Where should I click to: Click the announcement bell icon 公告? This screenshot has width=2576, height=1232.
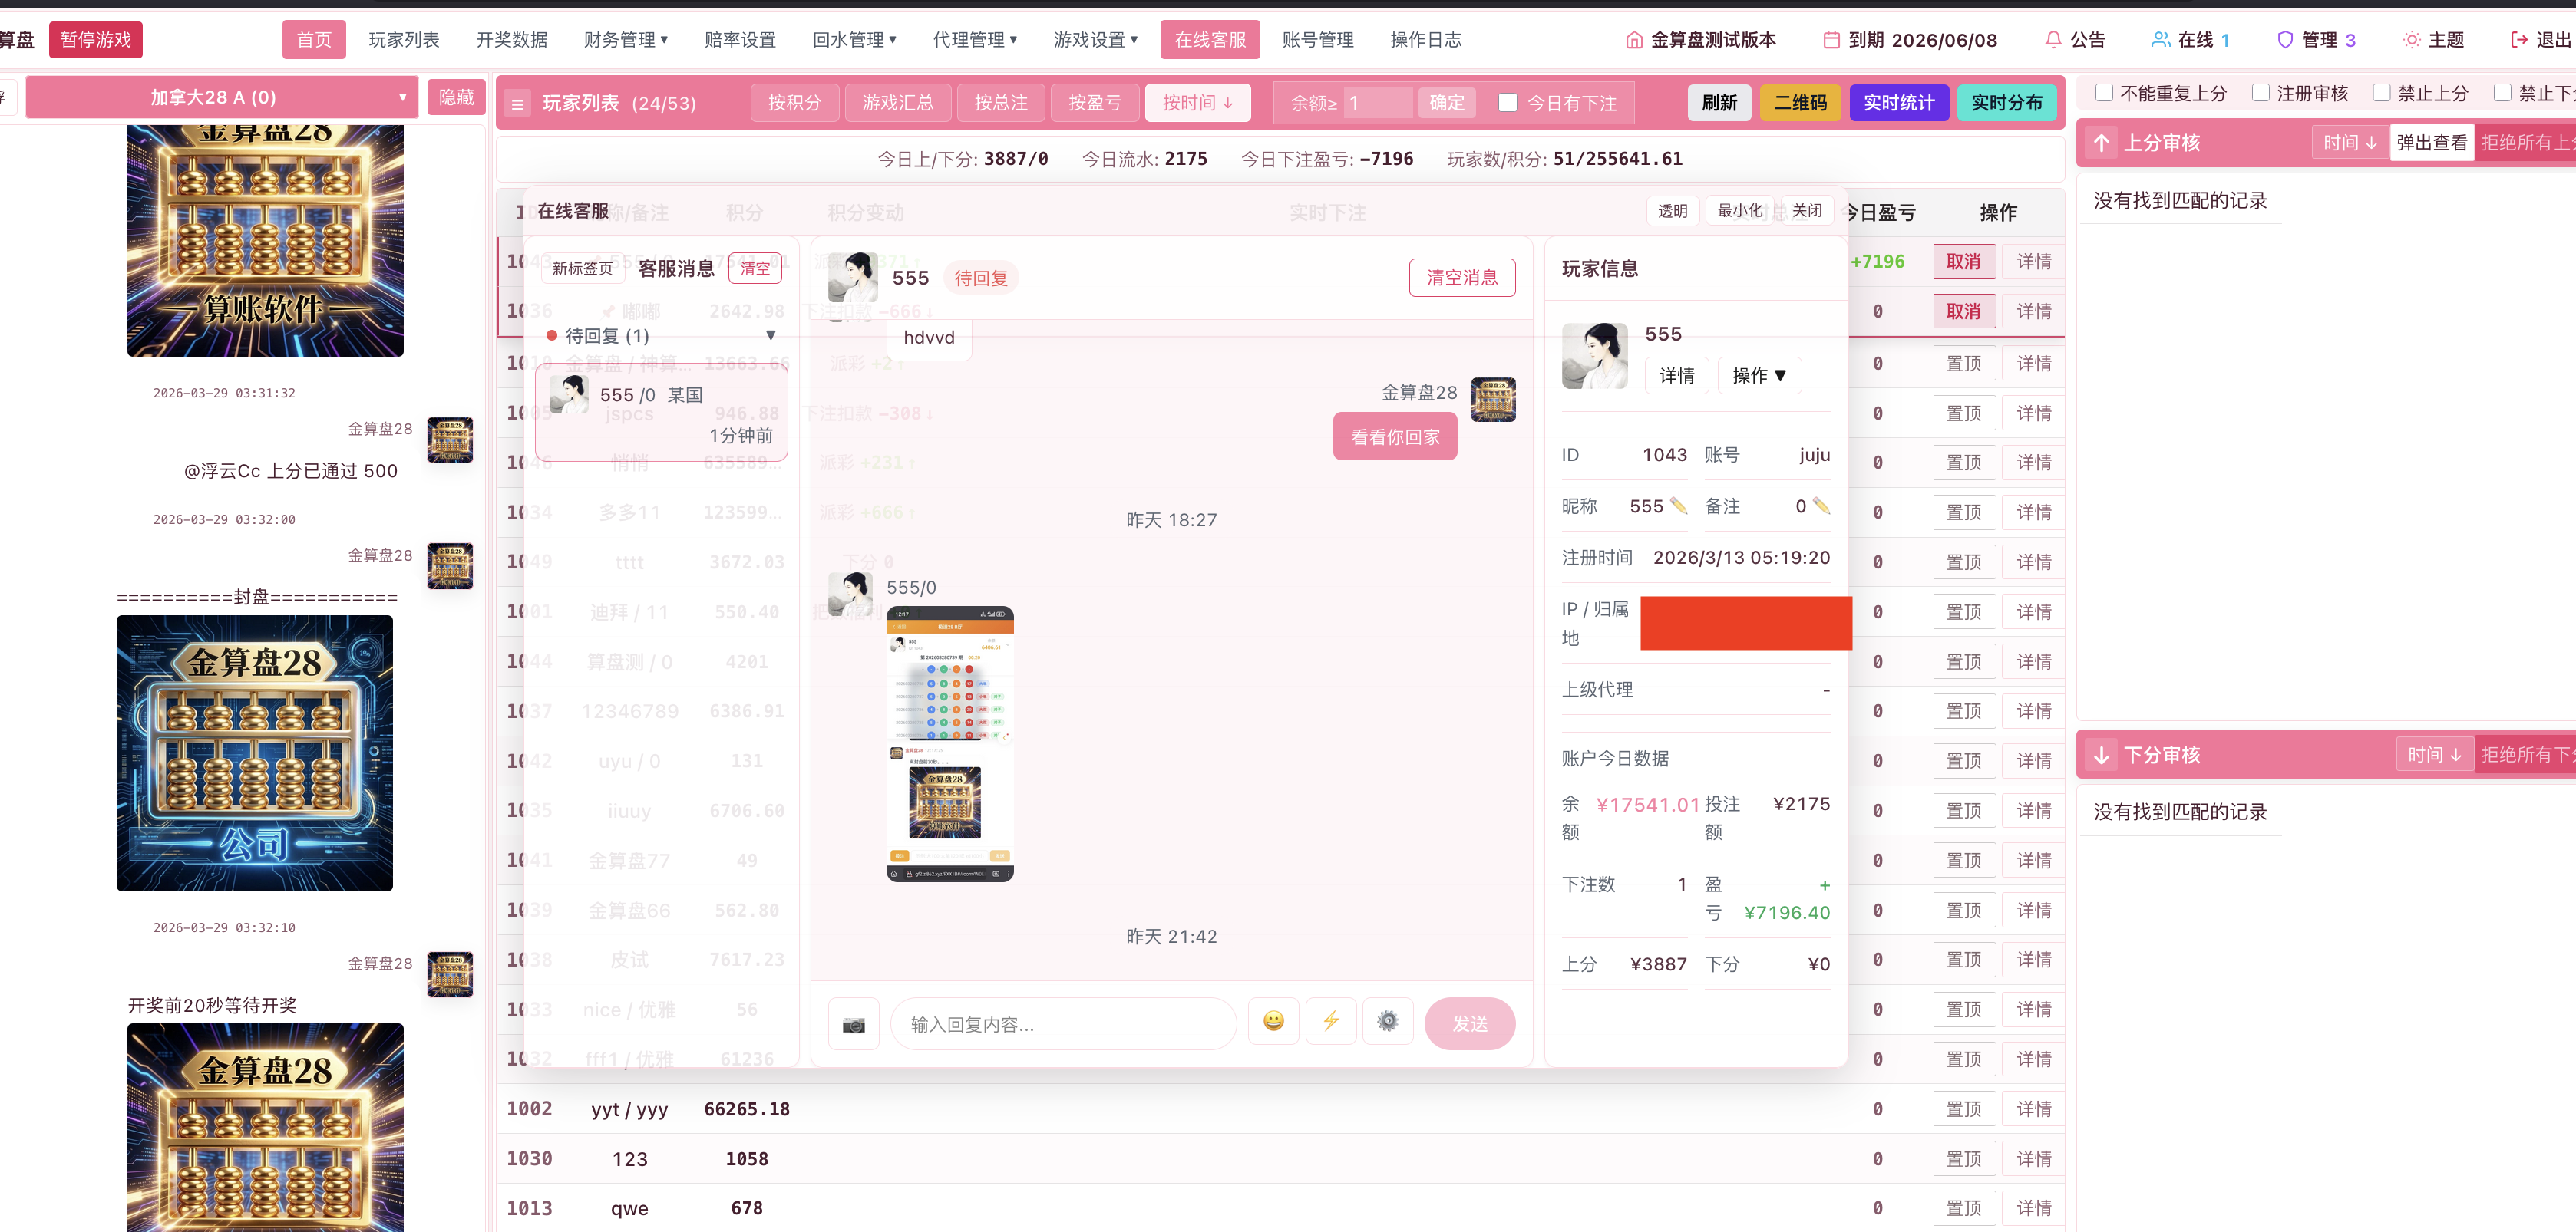pyautogui.click(x=2053, y=40)
